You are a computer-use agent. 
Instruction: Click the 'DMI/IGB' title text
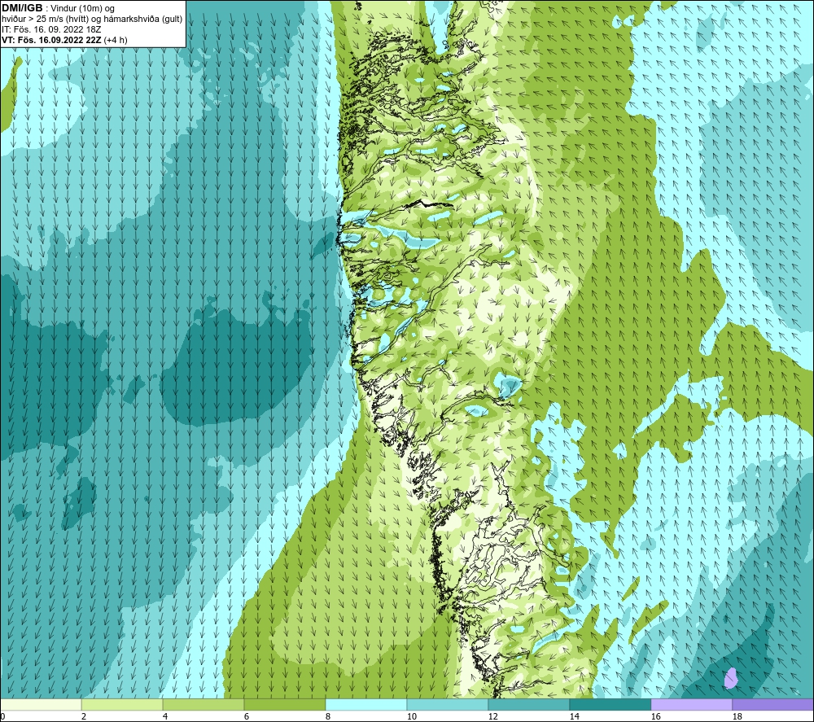coord(22,8)
